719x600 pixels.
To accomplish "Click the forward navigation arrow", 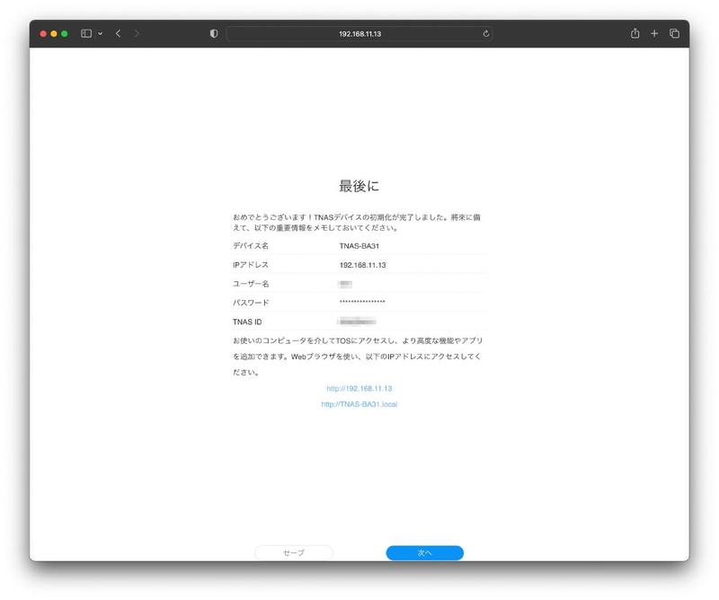I will [137, 33].
